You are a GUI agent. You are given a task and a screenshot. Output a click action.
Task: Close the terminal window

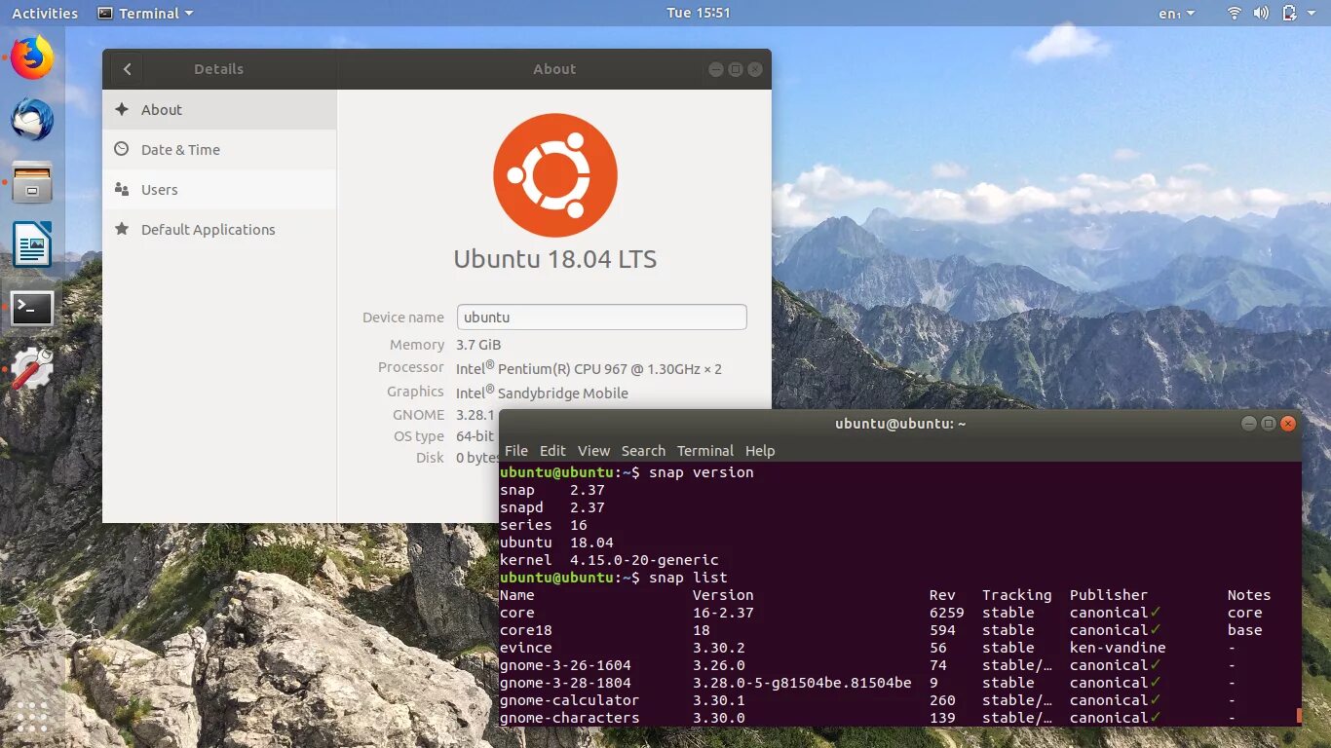[1288, 424]
